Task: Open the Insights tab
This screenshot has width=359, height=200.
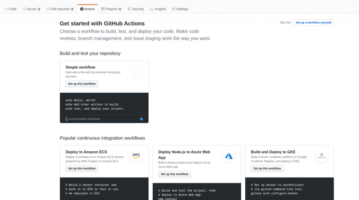Action: pos(158,9)
